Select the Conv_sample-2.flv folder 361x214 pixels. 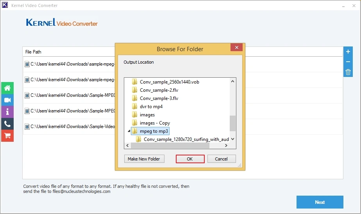(159, 90)
